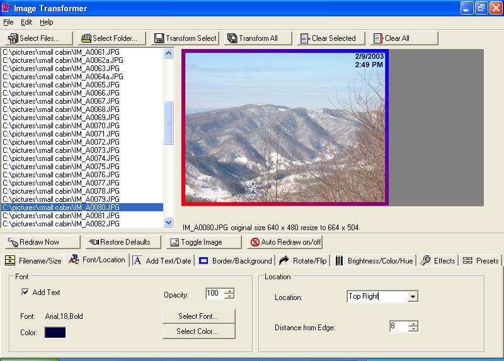Select IM_A0073.JPG in file list
Viewport: 504px width, 361px height.
(83, 150)
